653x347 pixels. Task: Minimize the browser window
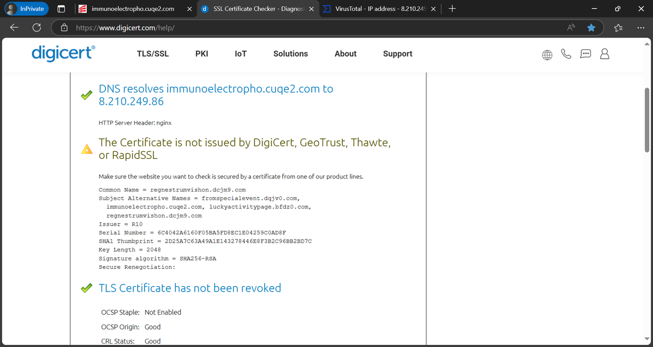pos(595,9)
